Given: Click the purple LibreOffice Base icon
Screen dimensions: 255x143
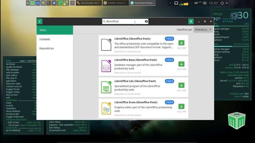Looking at the screenshot, I should click(x=106, y=66).
